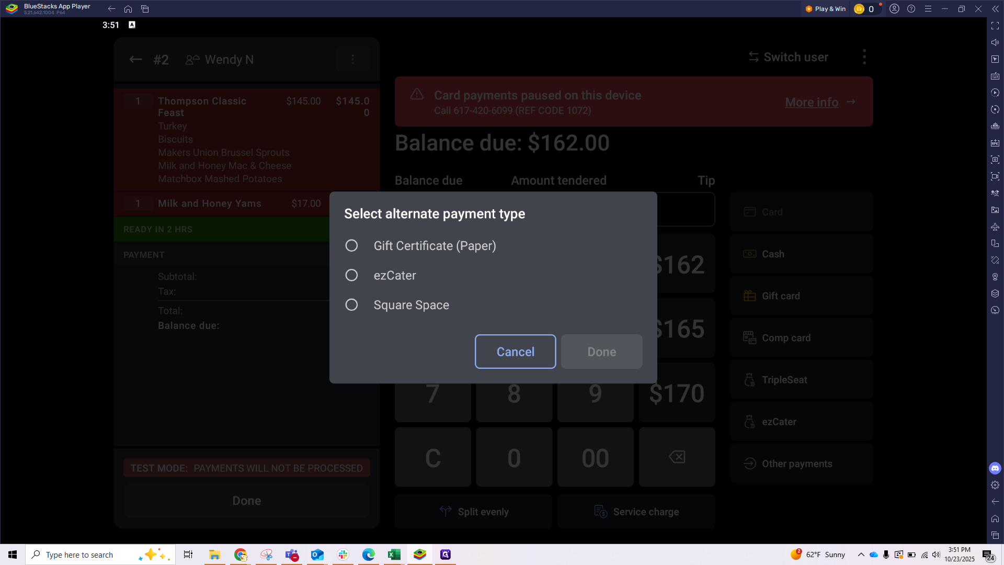Choose ezCater radio option in dialog
Viewport: 1004px width, 565px height.
click(x=351, y=275)
